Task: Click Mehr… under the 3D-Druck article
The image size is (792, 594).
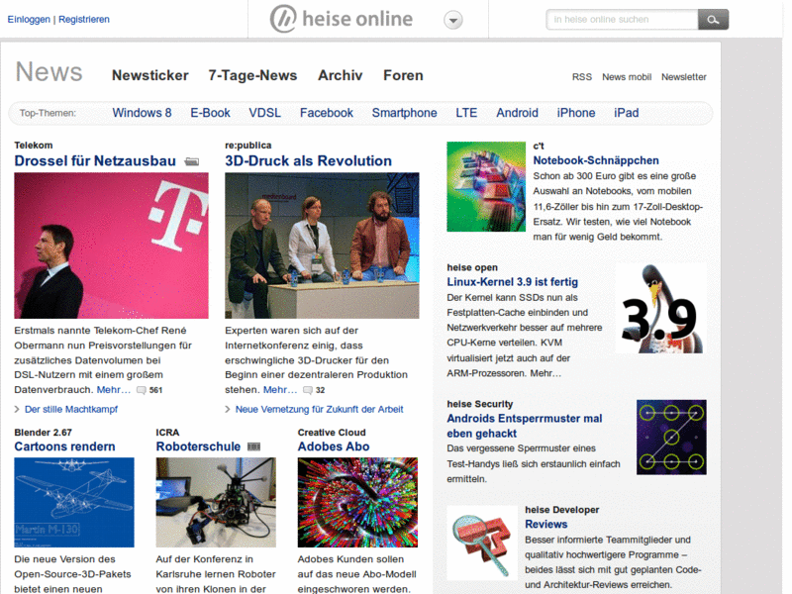Action: pos(280,390)
